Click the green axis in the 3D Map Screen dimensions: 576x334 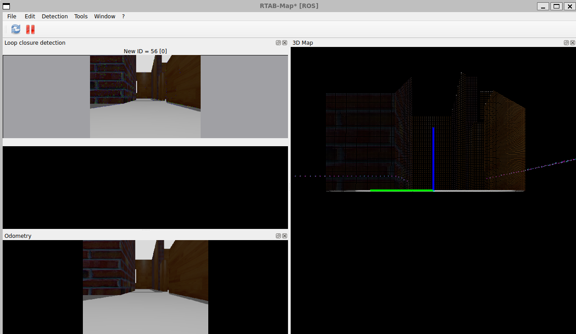coord(401,190)
